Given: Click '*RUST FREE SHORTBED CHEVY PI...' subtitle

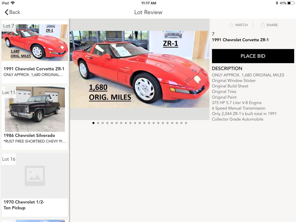Looking at the screenshot, I should pyautogui.click(x=35, y=141).
